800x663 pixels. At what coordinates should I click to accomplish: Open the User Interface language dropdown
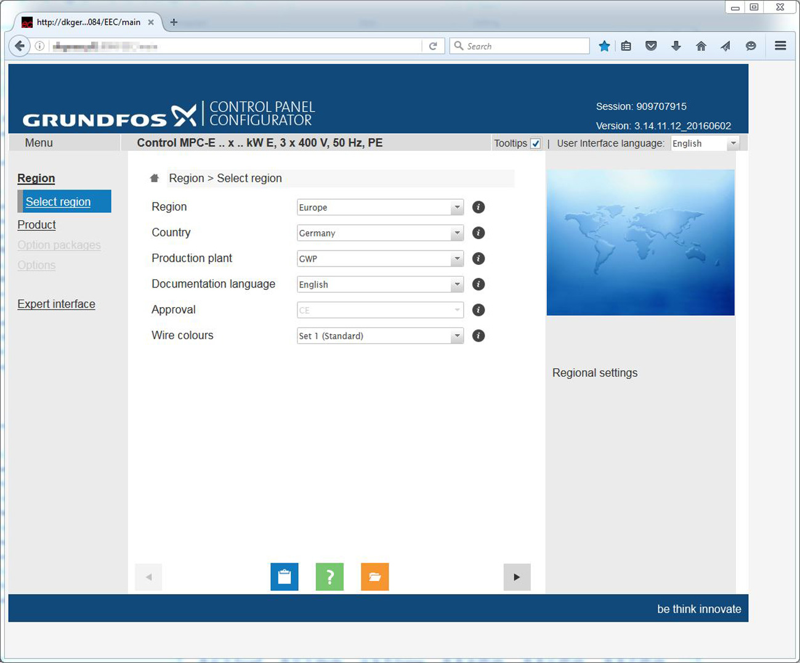[x=705, y=143]
